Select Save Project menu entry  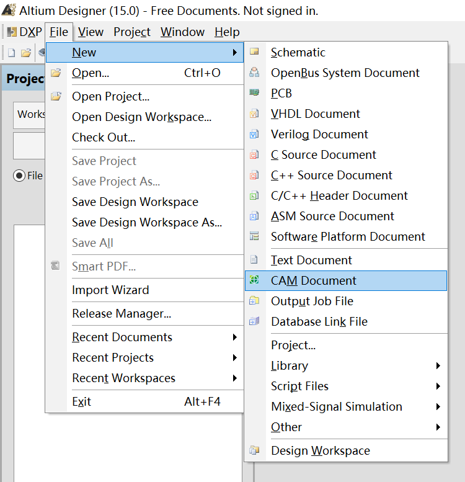[144, 161]
